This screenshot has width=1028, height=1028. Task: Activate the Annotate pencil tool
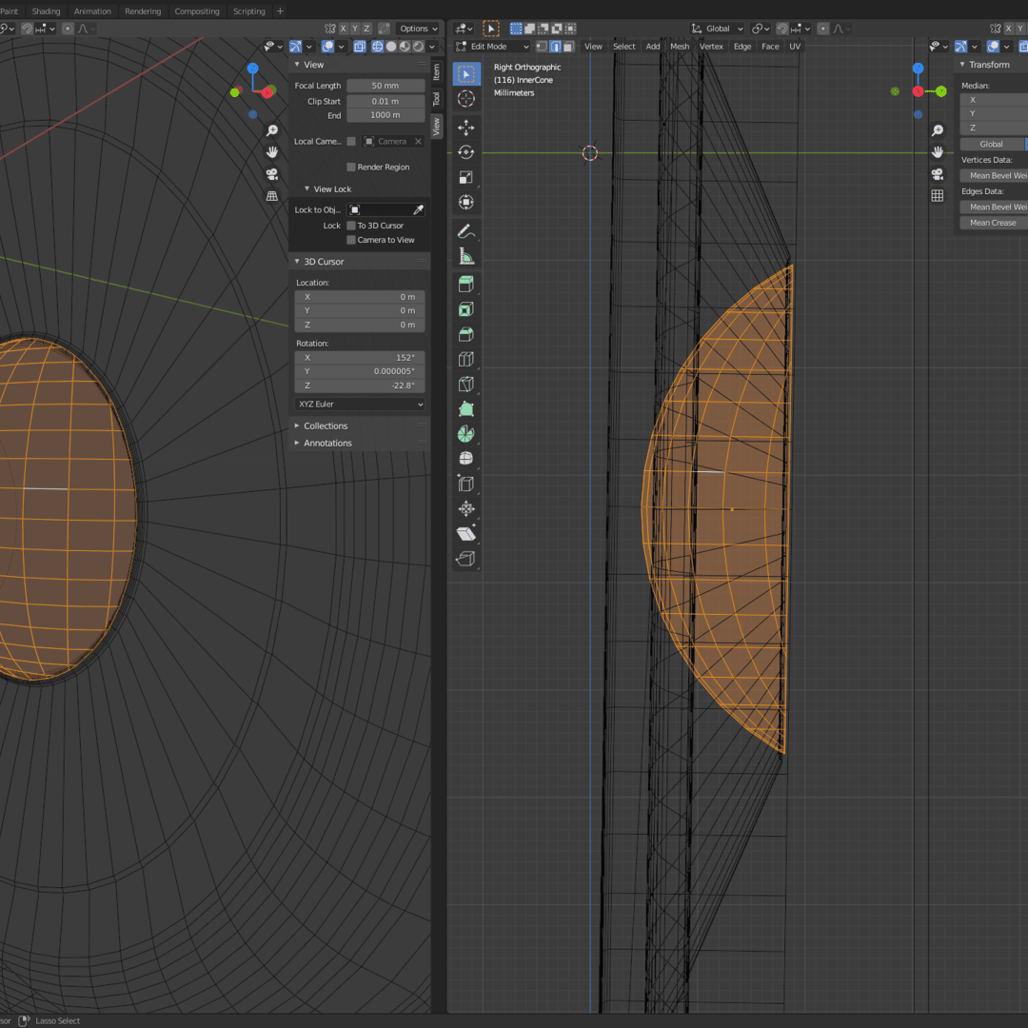[466, 231]
